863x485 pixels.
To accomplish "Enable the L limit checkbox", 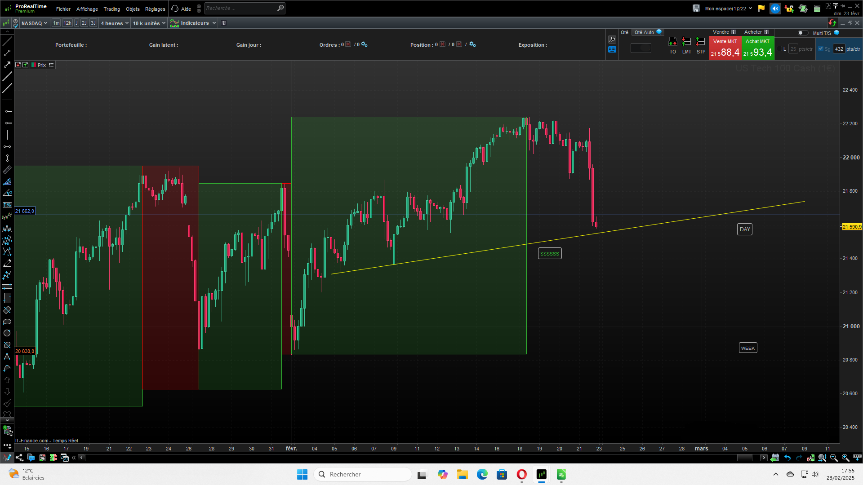I will point(779,49).
